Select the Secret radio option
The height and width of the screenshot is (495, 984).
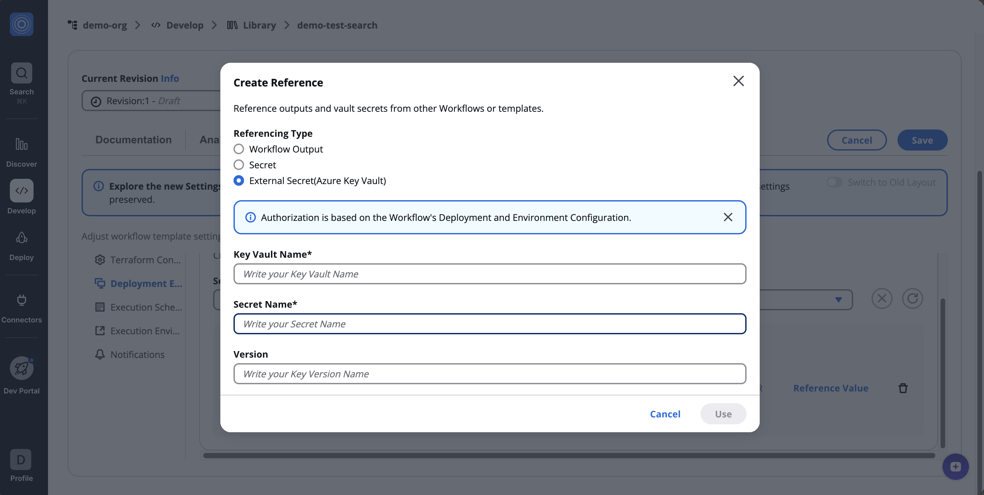coord(239,165)
